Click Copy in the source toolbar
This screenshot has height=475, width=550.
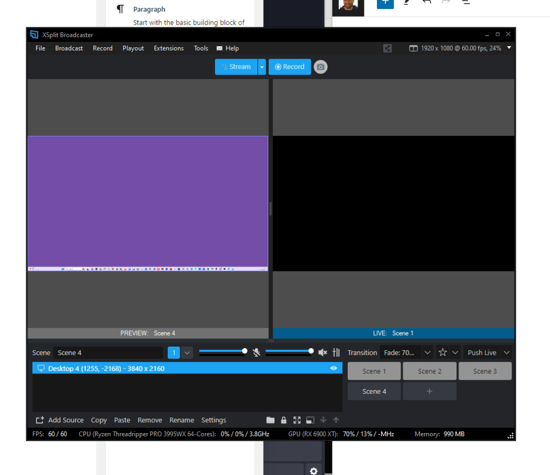[99, 420]
